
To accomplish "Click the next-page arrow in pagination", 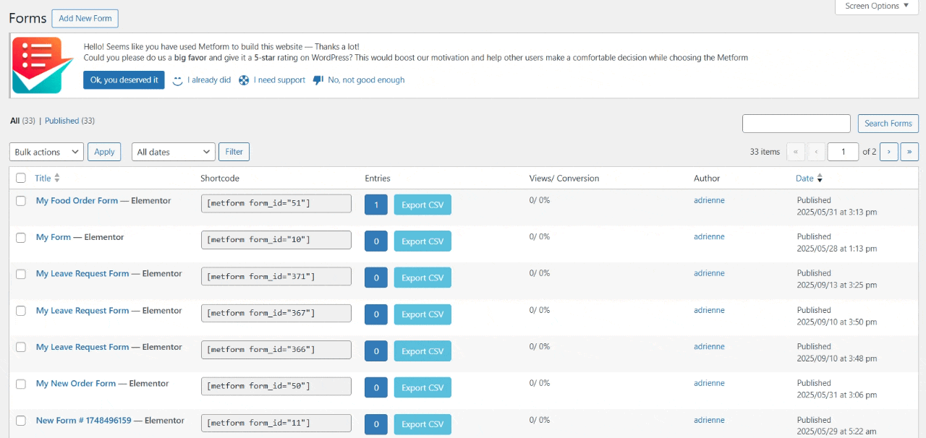I will [x=888, y=152].
